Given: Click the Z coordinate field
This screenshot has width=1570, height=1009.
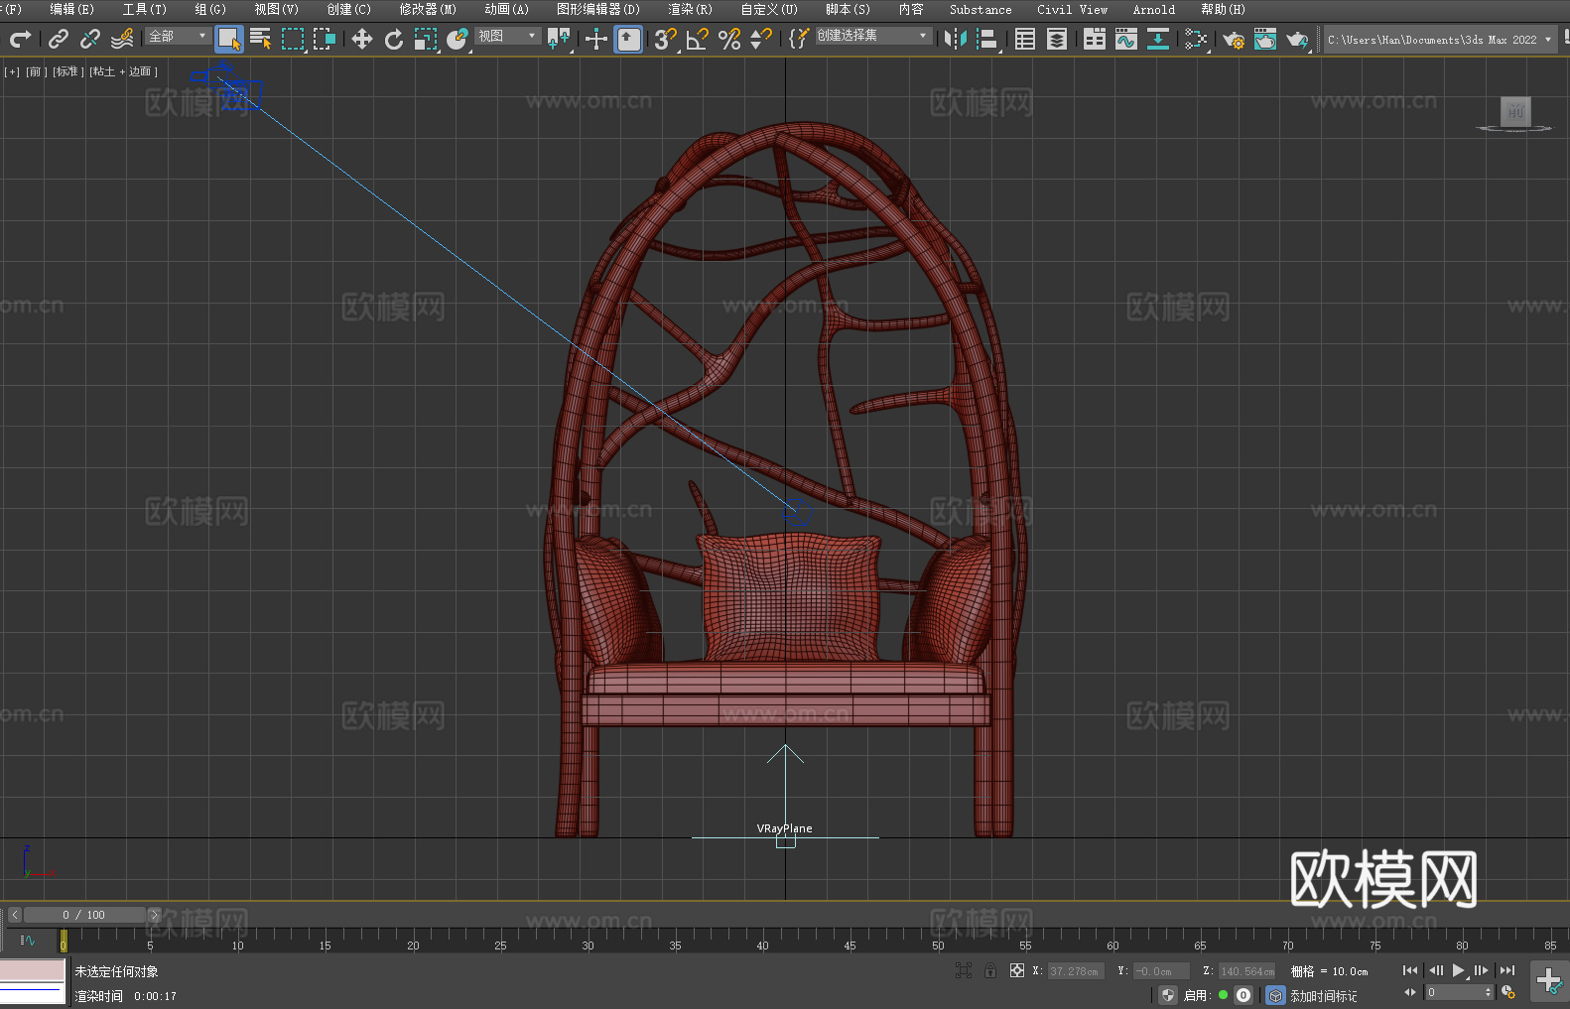Looking at the screenshot, I should (1246, 971).
